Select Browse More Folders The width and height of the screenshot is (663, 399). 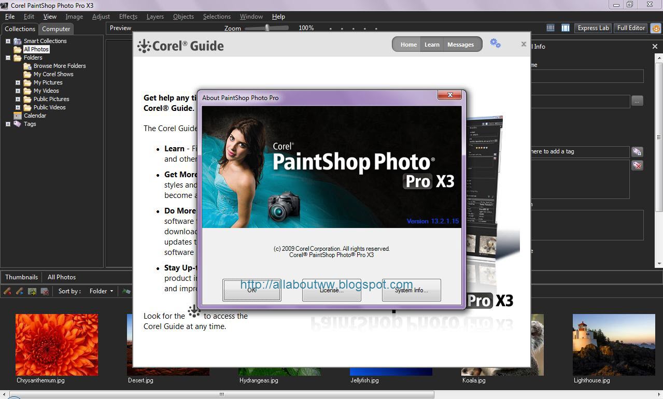(x=60, y=66)
